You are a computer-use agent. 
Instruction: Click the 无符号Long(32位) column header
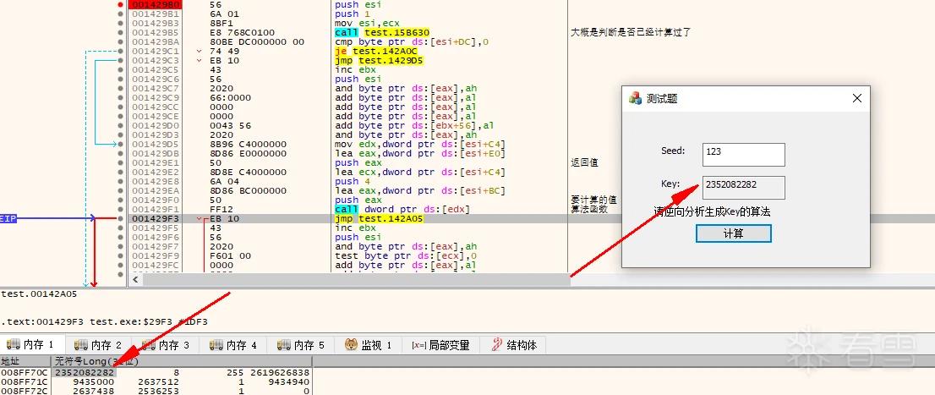(96, 361)
